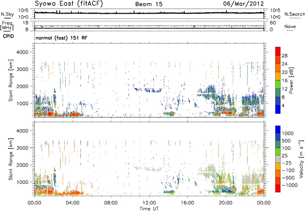Select the 'normal (fast) 151 RF' mode text

pos(61,38)
